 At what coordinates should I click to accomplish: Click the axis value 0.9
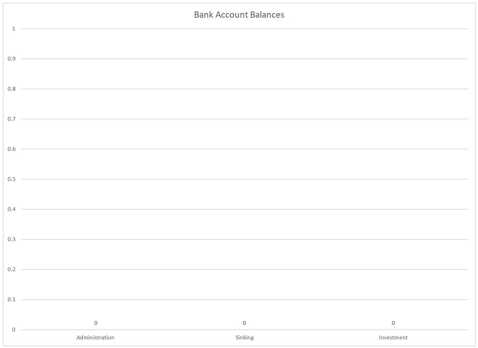[x=12, y=59]
